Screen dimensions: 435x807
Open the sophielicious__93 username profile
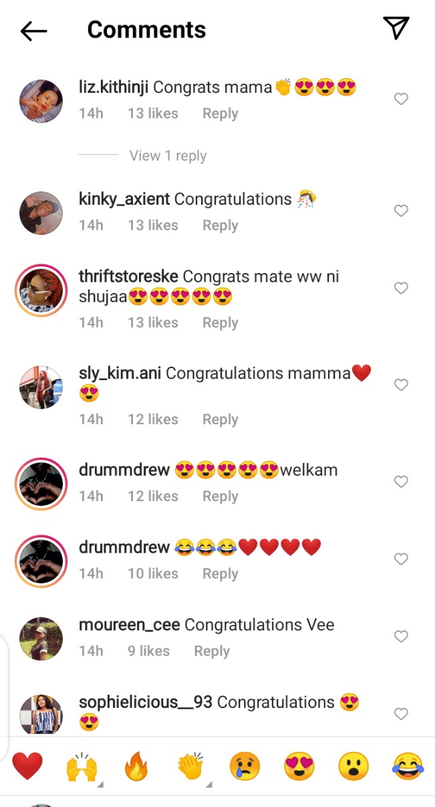click(146, 702)
